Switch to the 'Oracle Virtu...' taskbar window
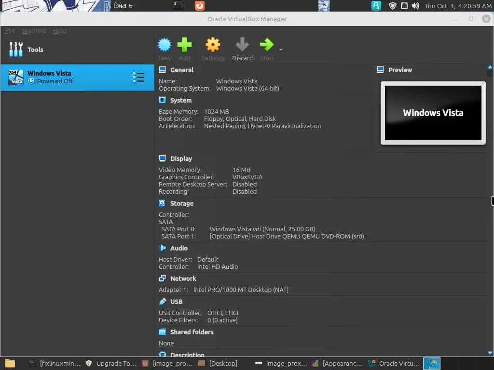The height and width of the screenshot is (370, 494). (394, 363)
